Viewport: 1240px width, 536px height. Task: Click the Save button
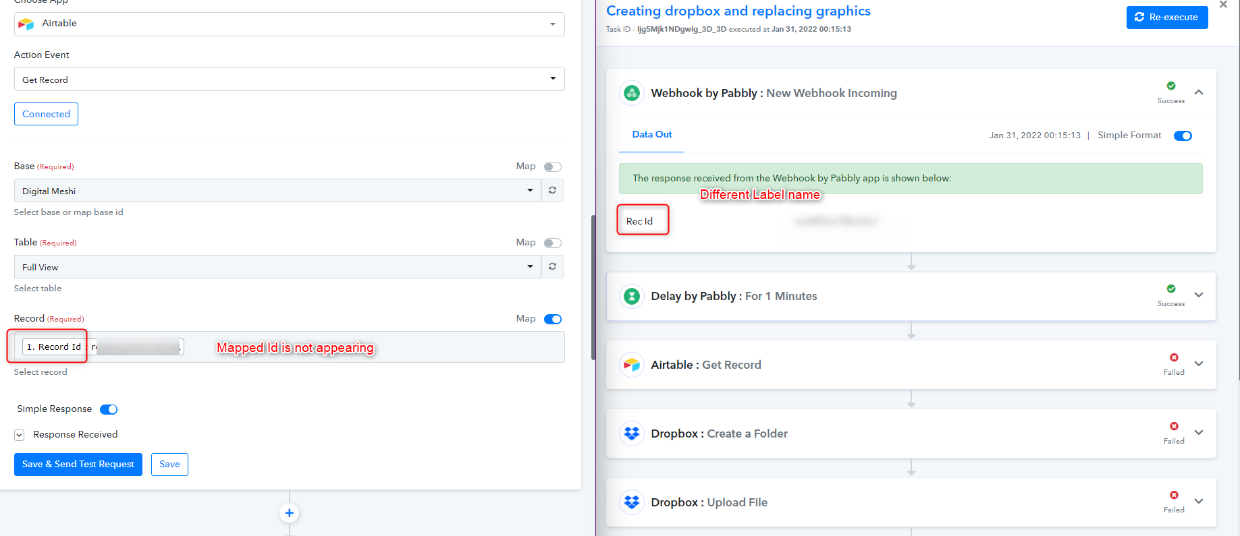[169, 465]
